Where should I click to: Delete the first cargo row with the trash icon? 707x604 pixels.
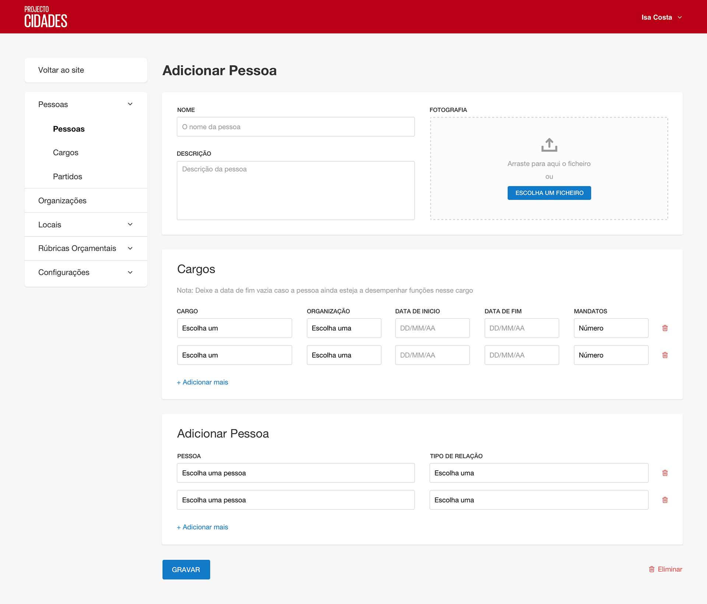pos(665,328)
